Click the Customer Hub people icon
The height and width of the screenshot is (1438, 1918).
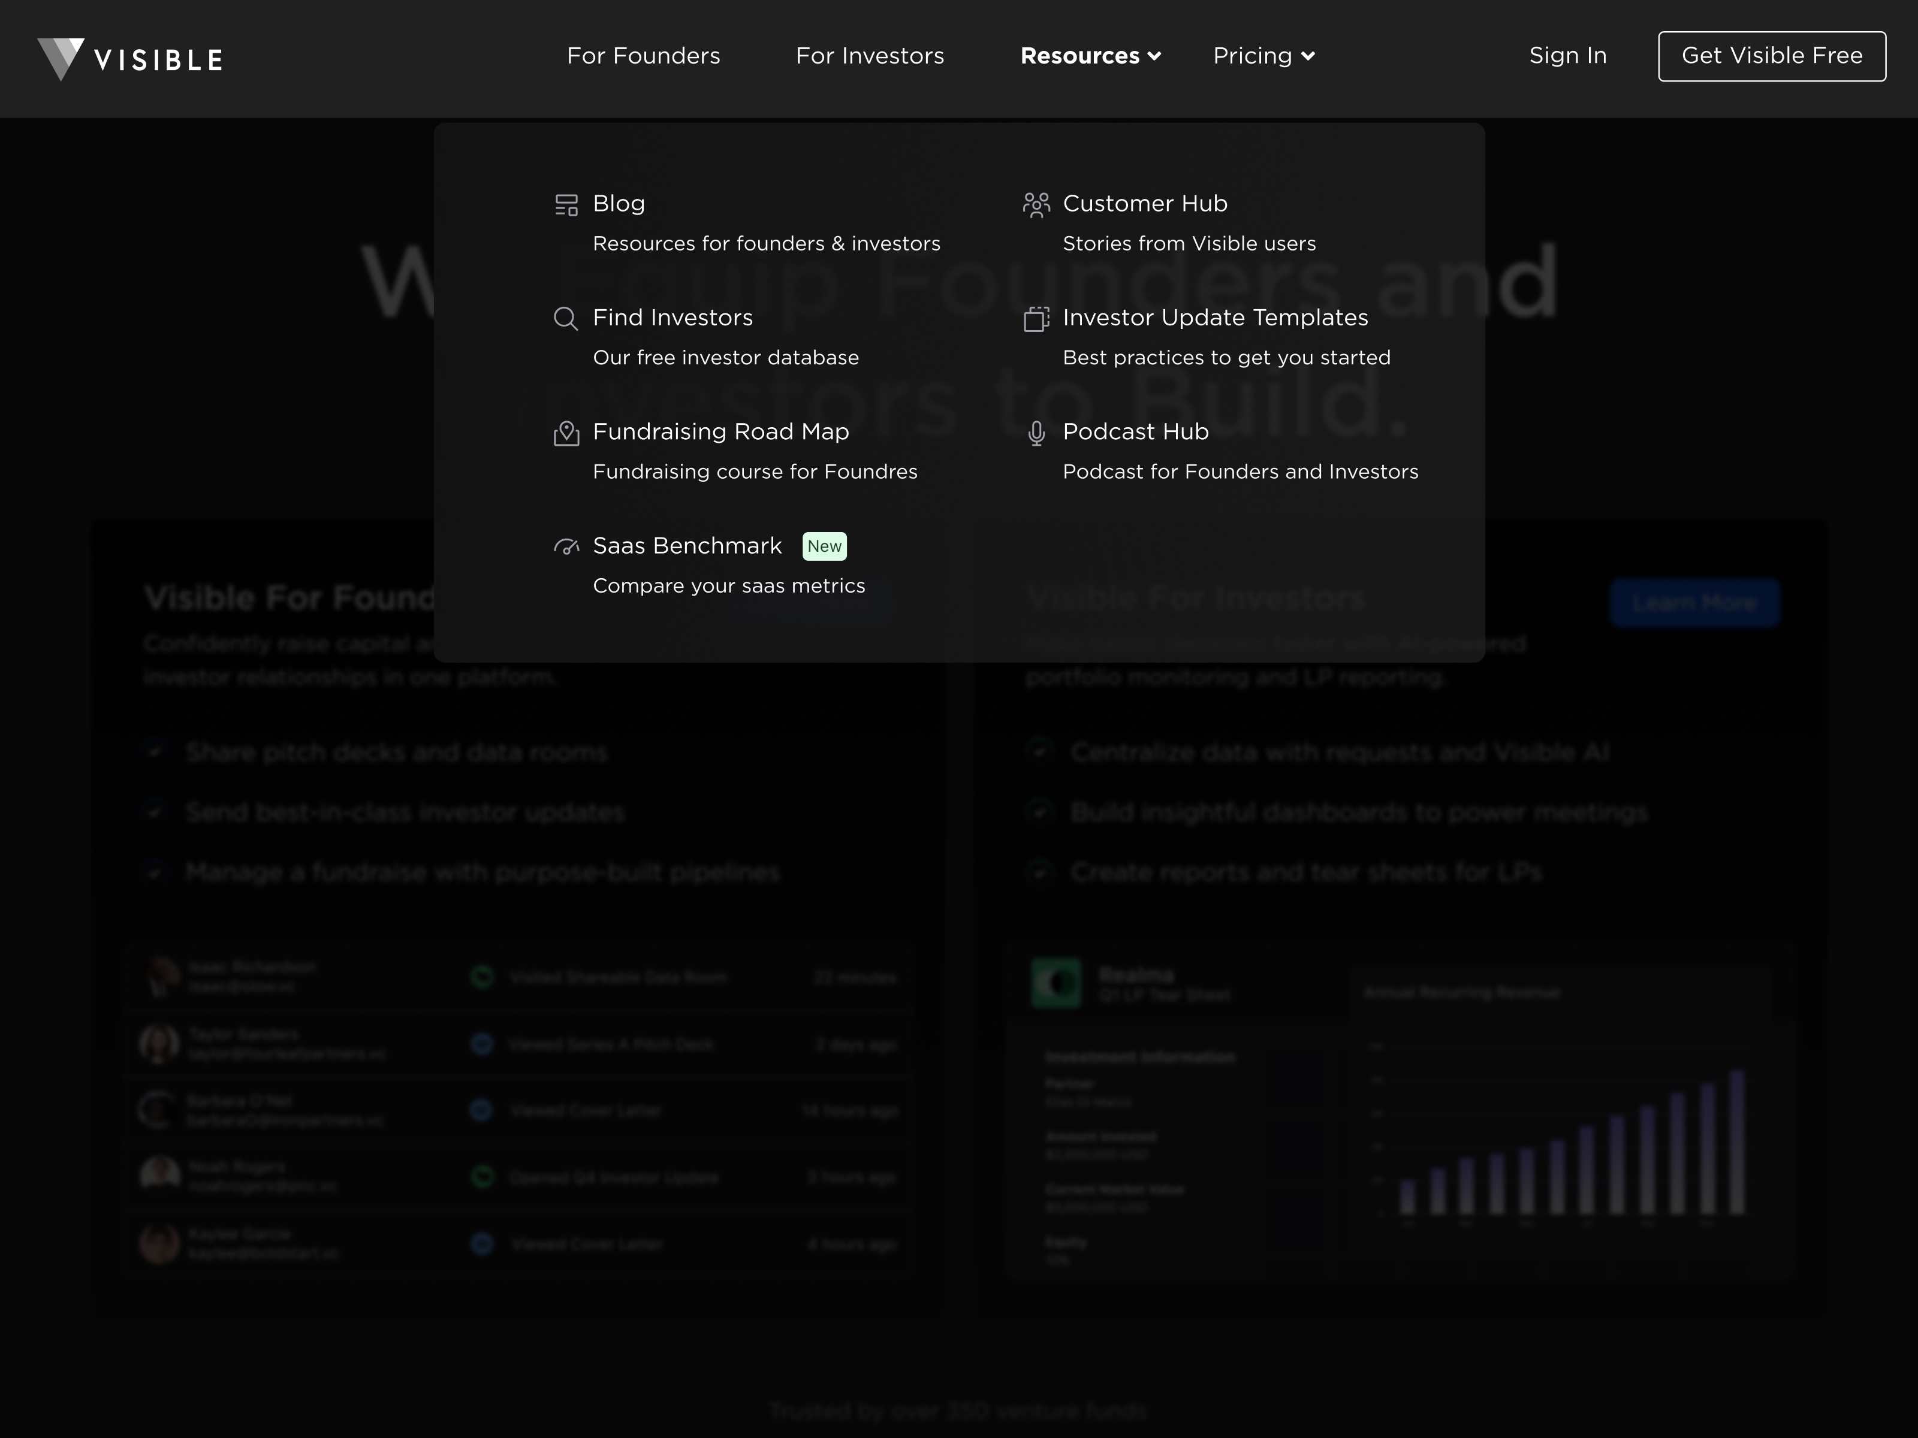(1036, 204)
